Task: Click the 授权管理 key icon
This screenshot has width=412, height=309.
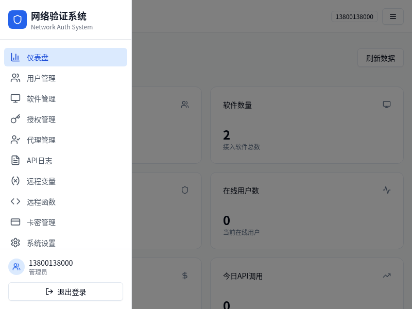Action: [x=15, y=119]
